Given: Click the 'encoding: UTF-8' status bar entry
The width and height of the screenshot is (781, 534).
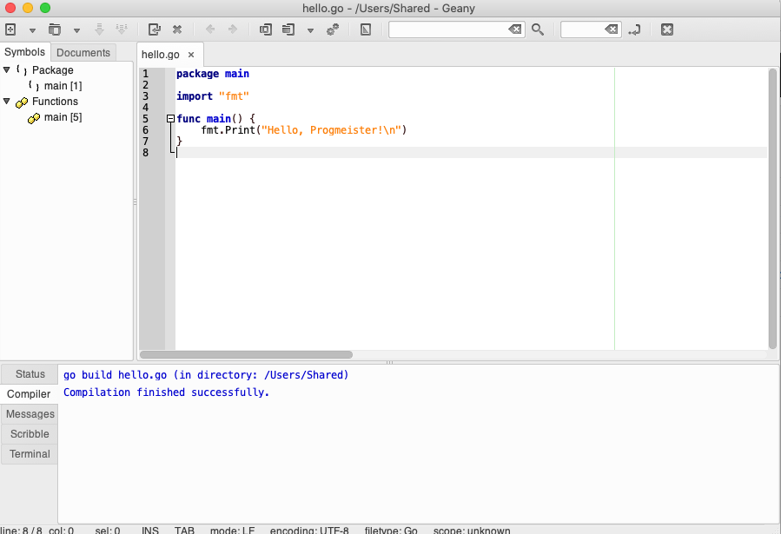Looking at the screenshot, I should (x=309, y=531).
